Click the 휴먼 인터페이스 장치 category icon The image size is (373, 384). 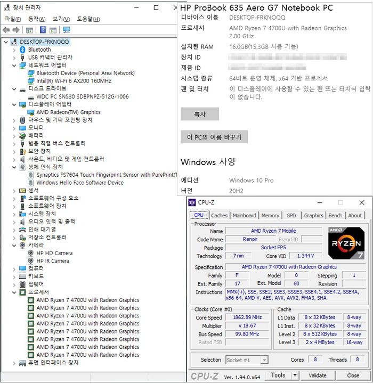[x=22, y=363]
